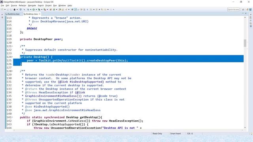Click the New Java Class icon
Screen dimensions: 253x142
point(54,9)
